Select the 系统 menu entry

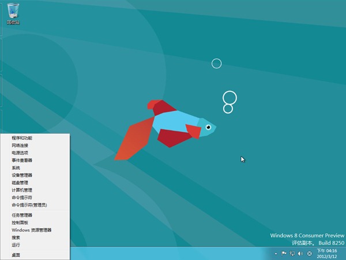pyautogui.click(x=35, y=168)
